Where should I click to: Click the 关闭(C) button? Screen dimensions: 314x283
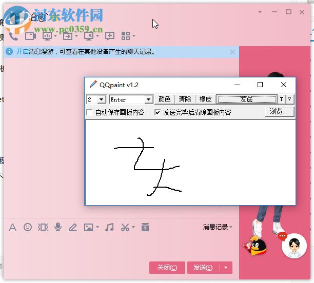[x=167, y=268]
